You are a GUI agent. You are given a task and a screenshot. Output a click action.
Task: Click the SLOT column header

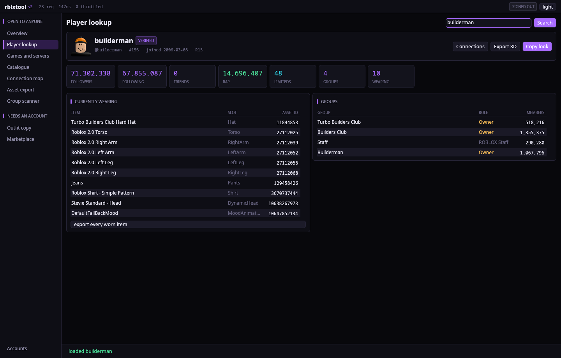point(232,113)
